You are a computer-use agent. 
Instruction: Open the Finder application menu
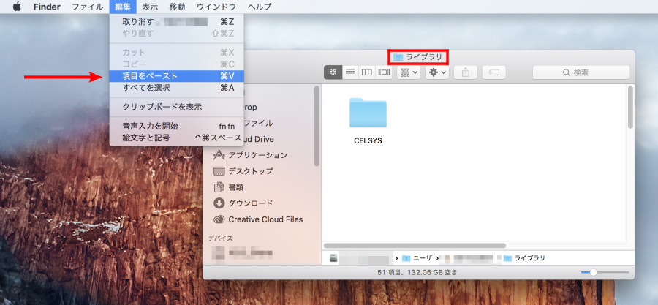pos(47,7)
